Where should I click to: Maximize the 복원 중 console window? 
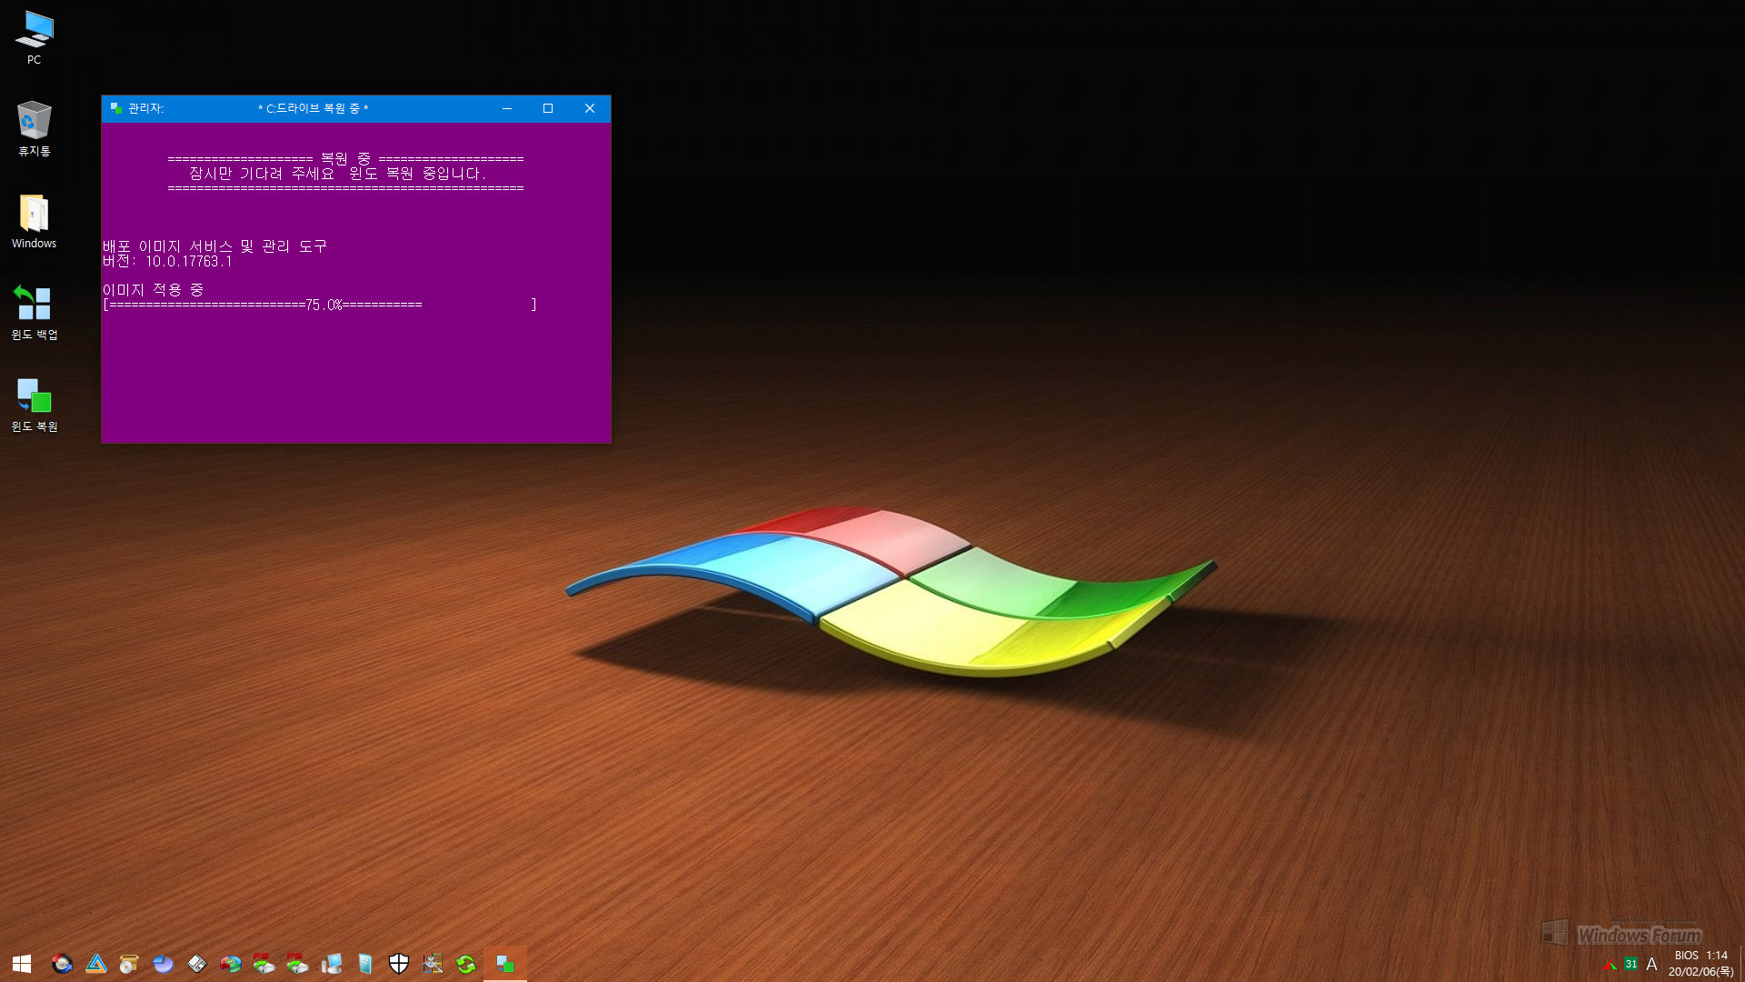click(548, 108)
